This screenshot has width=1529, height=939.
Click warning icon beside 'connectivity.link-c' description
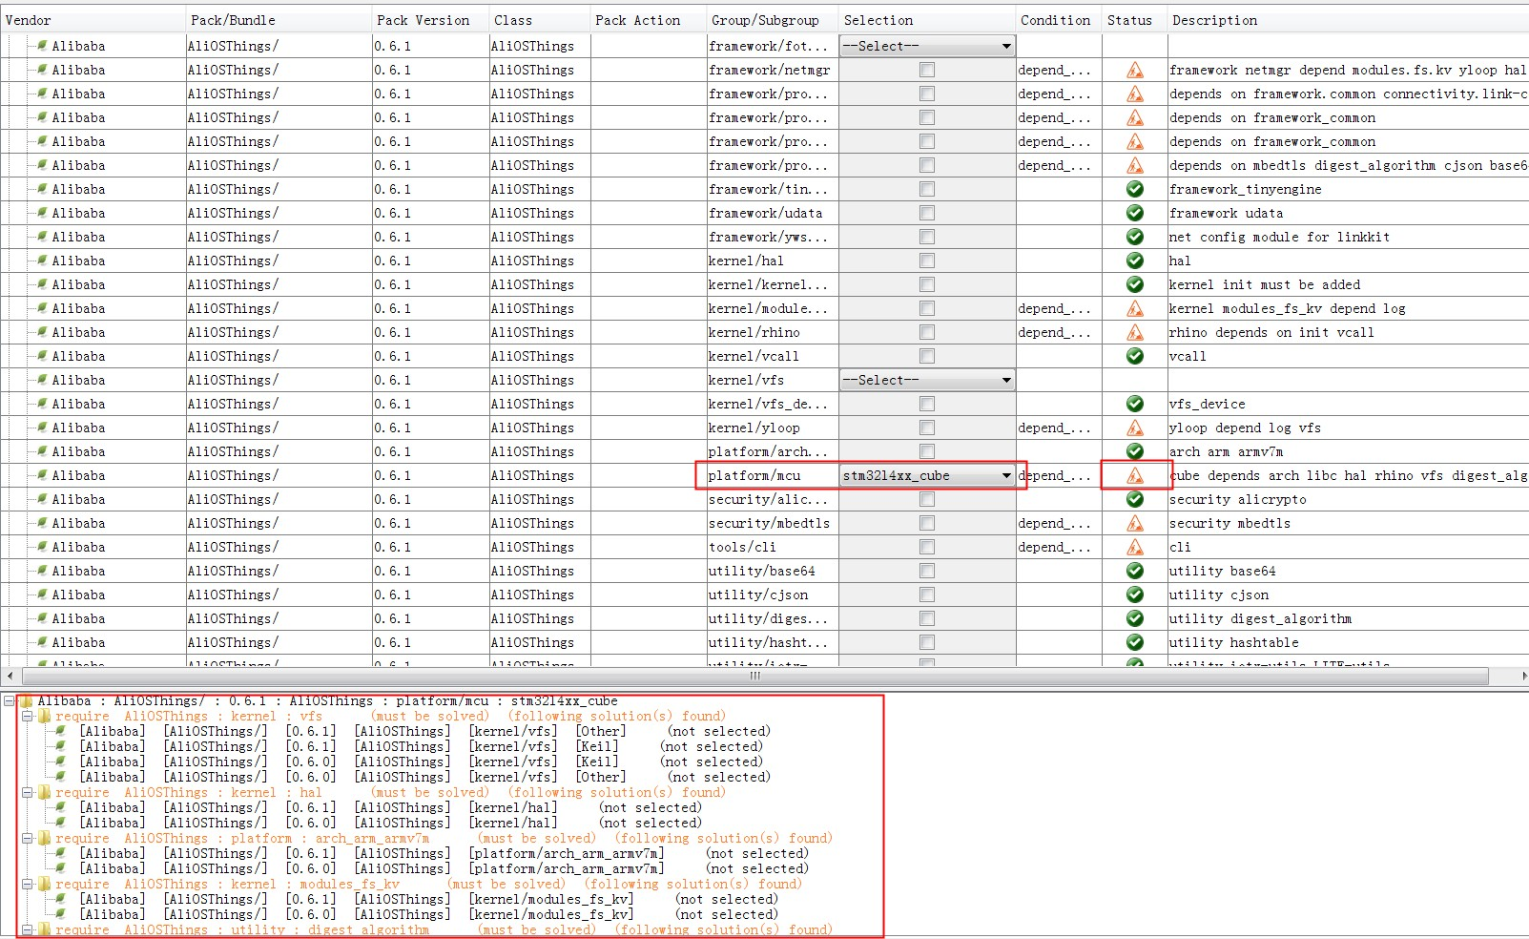1135,94
